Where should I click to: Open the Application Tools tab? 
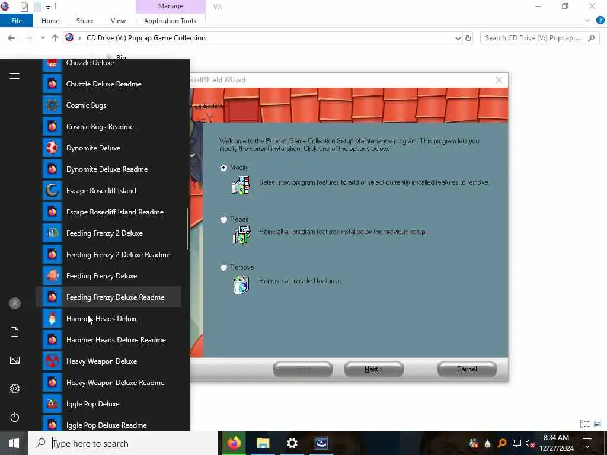click(x=170, y=21)
